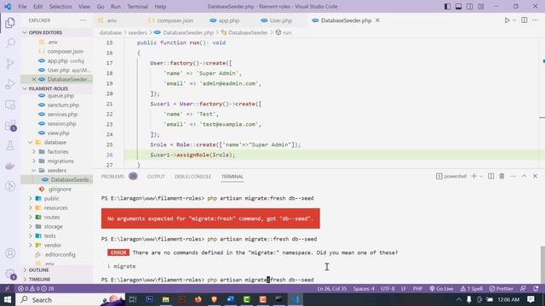Click Go Live in status bar
This screenshot has width=545, height=306.
pyautogui.click(x=441, y=289)
